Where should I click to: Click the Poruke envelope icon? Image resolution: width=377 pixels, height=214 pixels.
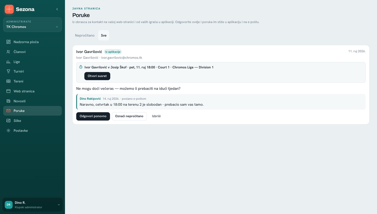pyautogui.click(x=8, y=111)
